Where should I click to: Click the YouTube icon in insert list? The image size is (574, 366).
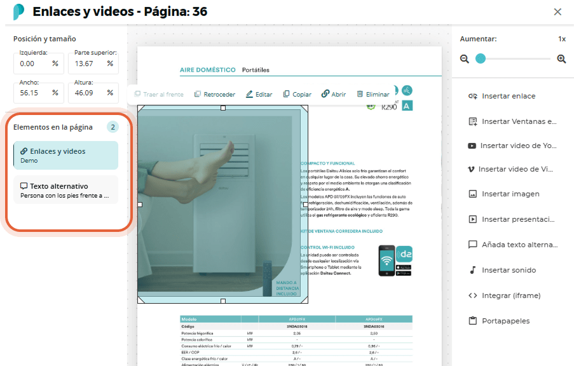(x=472, y=146)
